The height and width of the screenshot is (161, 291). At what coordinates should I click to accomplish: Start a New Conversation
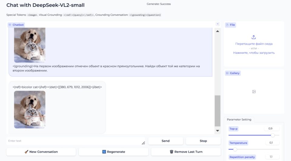pyautogui.click(x=41, y=152)
